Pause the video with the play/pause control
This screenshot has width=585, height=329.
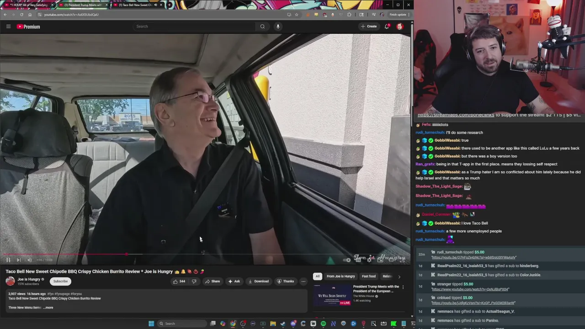pyautogui.click(x=8, y=260)
